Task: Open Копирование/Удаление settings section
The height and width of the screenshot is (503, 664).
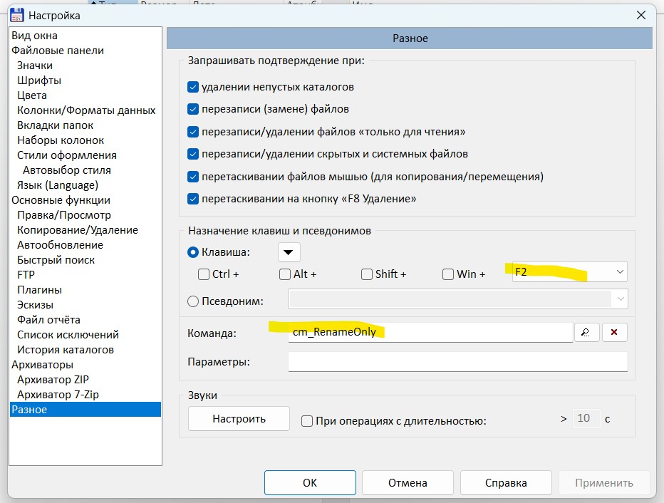Action: pos(78,230)
